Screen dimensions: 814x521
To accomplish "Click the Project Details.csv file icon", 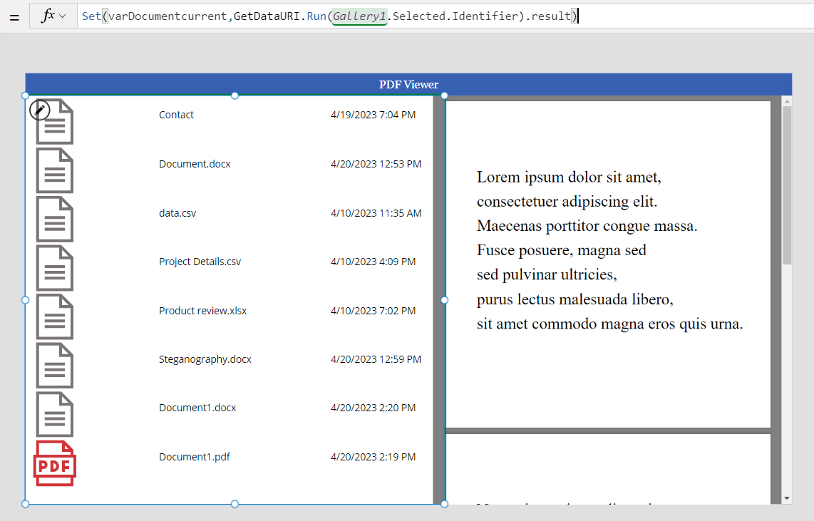I will coord(55,269).
